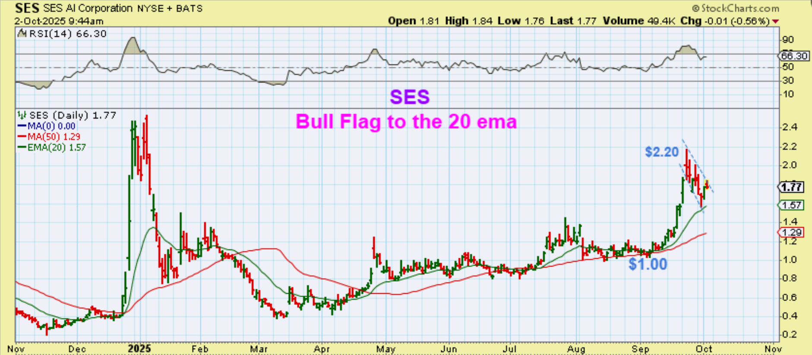Image resolution: width=812 pixels, height=355 pixels.
Task: Click the green 1.57 EMA tag on the axis
Action: [x=792, y=205]
